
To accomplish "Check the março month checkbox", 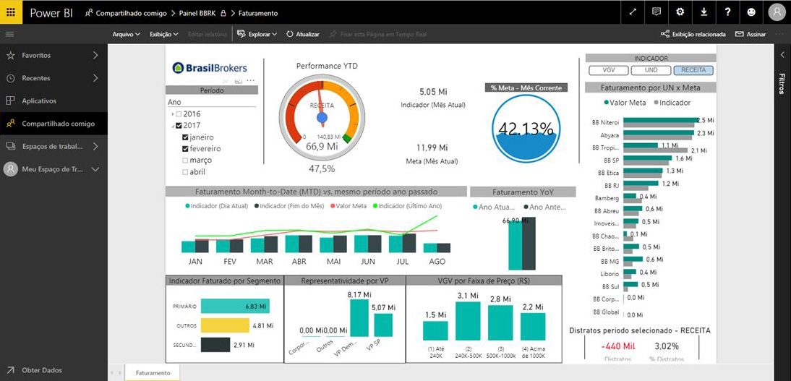I will [185, 160].
